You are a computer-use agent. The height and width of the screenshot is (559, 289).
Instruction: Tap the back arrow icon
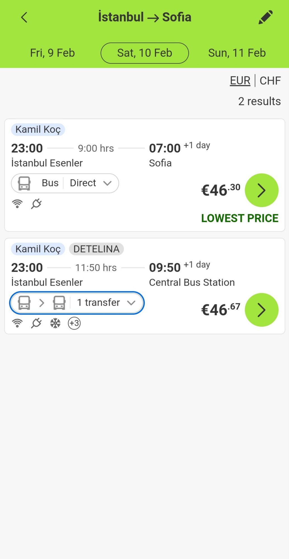point(24,17)
